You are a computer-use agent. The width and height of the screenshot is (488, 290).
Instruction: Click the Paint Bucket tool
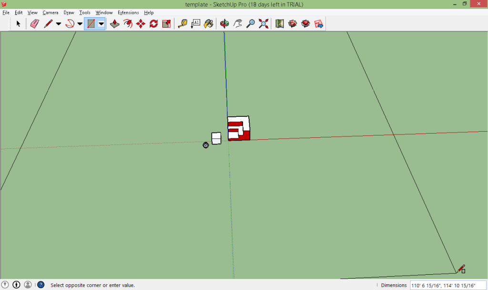(209, 24)
